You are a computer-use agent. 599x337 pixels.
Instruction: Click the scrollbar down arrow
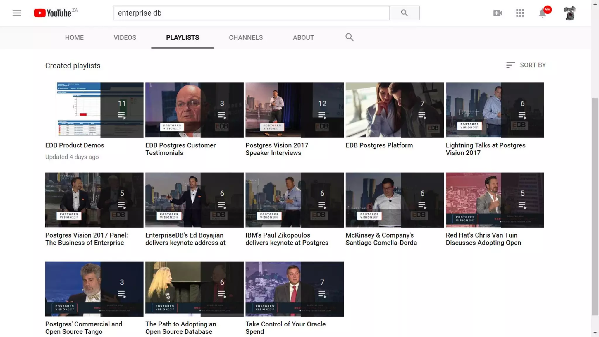(595, 333)
